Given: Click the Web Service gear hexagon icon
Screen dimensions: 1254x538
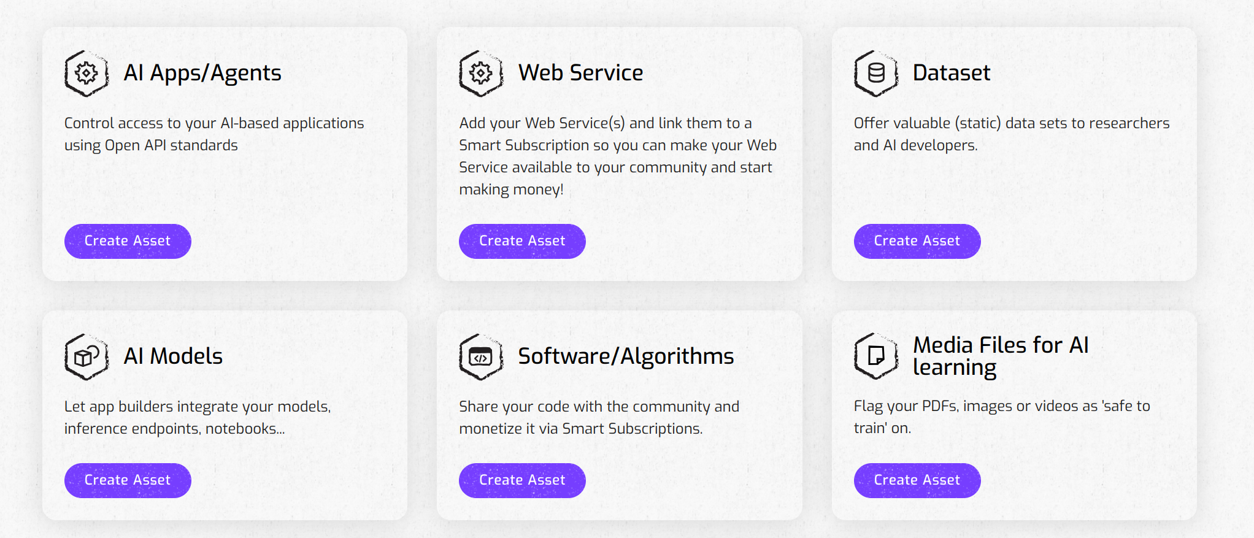Looking at the screenshot, I should 481,74.
